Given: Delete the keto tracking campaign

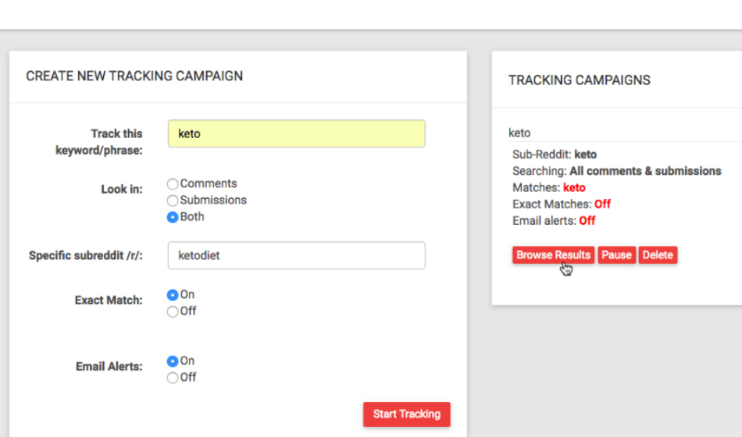Looking at the screenshot, I should coord(658,255).
